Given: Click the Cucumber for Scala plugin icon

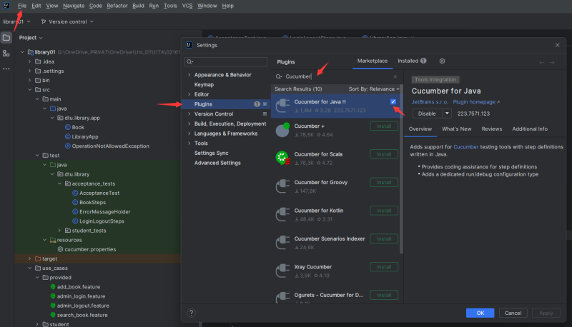Looking at the screenshot, I should click(x=282, y=158).
